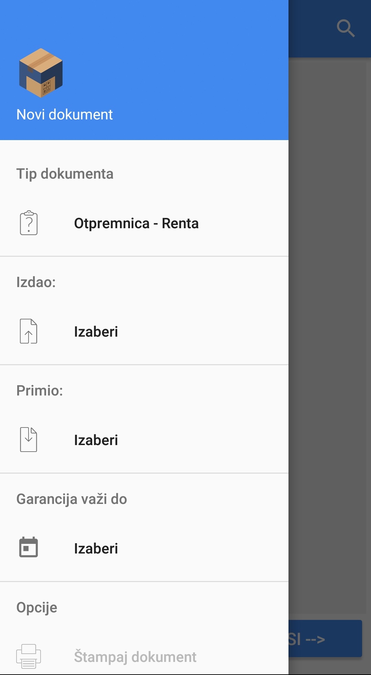Image resolution: width=371 pixels, height=675 pixels.
Task: Dismiss drawer by clicking the dimmed area
Action: pyautogui.click(x=329, y=310)
